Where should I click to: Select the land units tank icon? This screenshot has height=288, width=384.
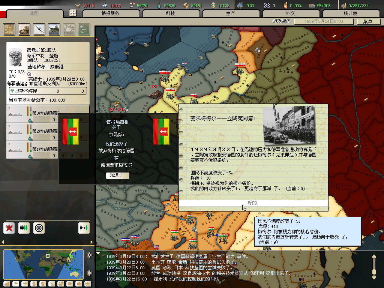click(24, 29)
